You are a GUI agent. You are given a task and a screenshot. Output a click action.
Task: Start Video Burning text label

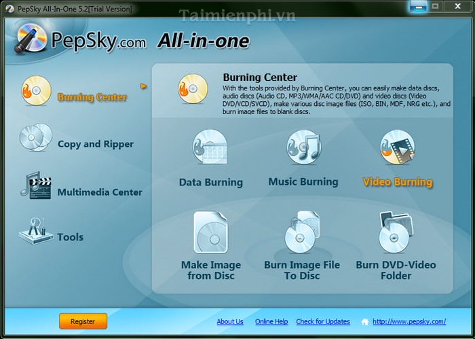click(398, 181)
